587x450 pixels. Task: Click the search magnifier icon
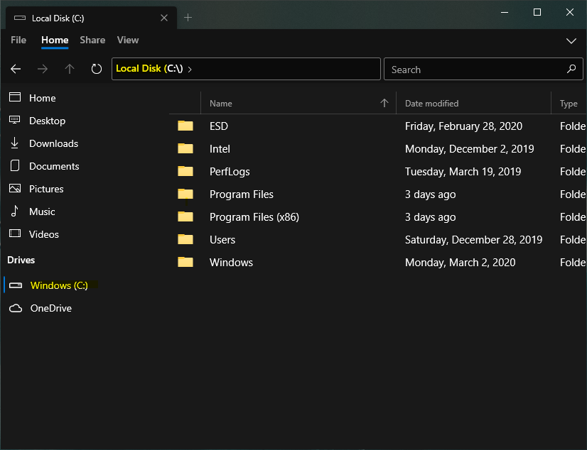click(571, 69)
